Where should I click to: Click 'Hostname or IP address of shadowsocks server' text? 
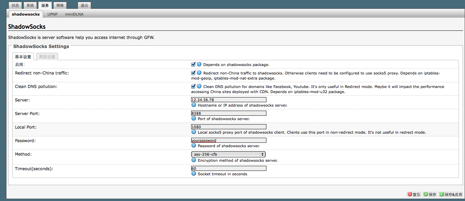243,105
